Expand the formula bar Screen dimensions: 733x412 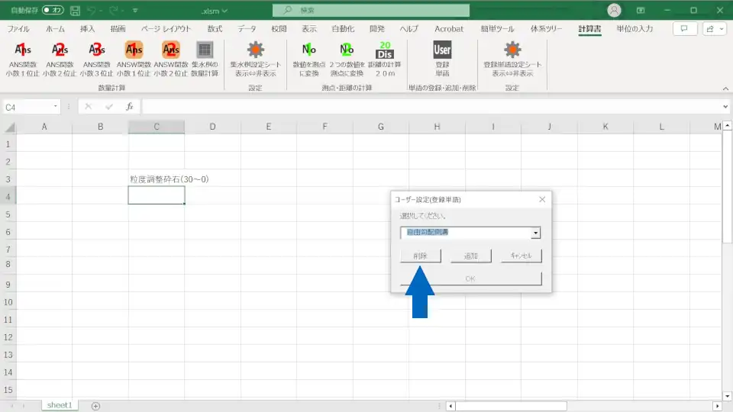(725, 108)
